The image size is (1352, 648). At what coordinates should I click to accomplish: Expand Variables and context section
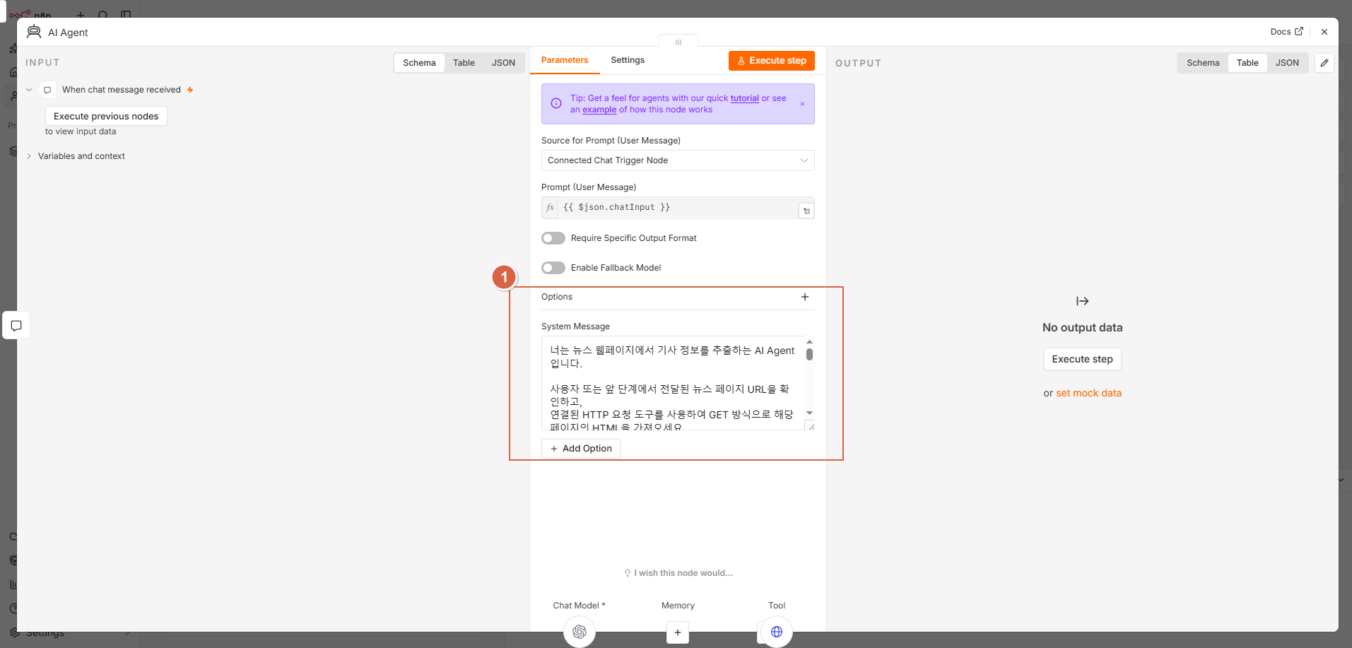[29, 156]
